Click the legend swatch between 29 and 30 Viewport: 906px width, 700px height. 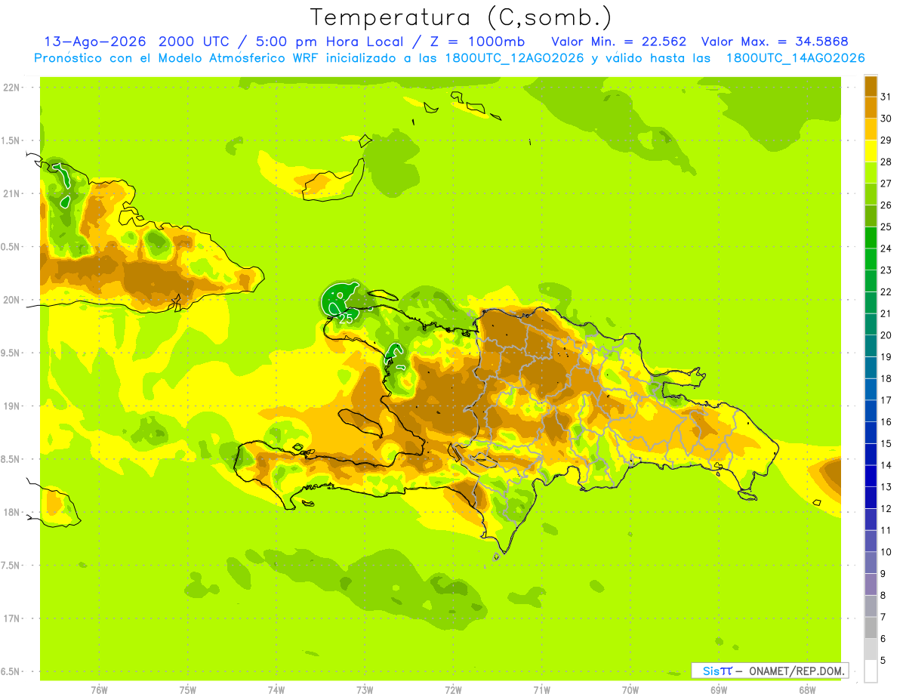(871, 129)
